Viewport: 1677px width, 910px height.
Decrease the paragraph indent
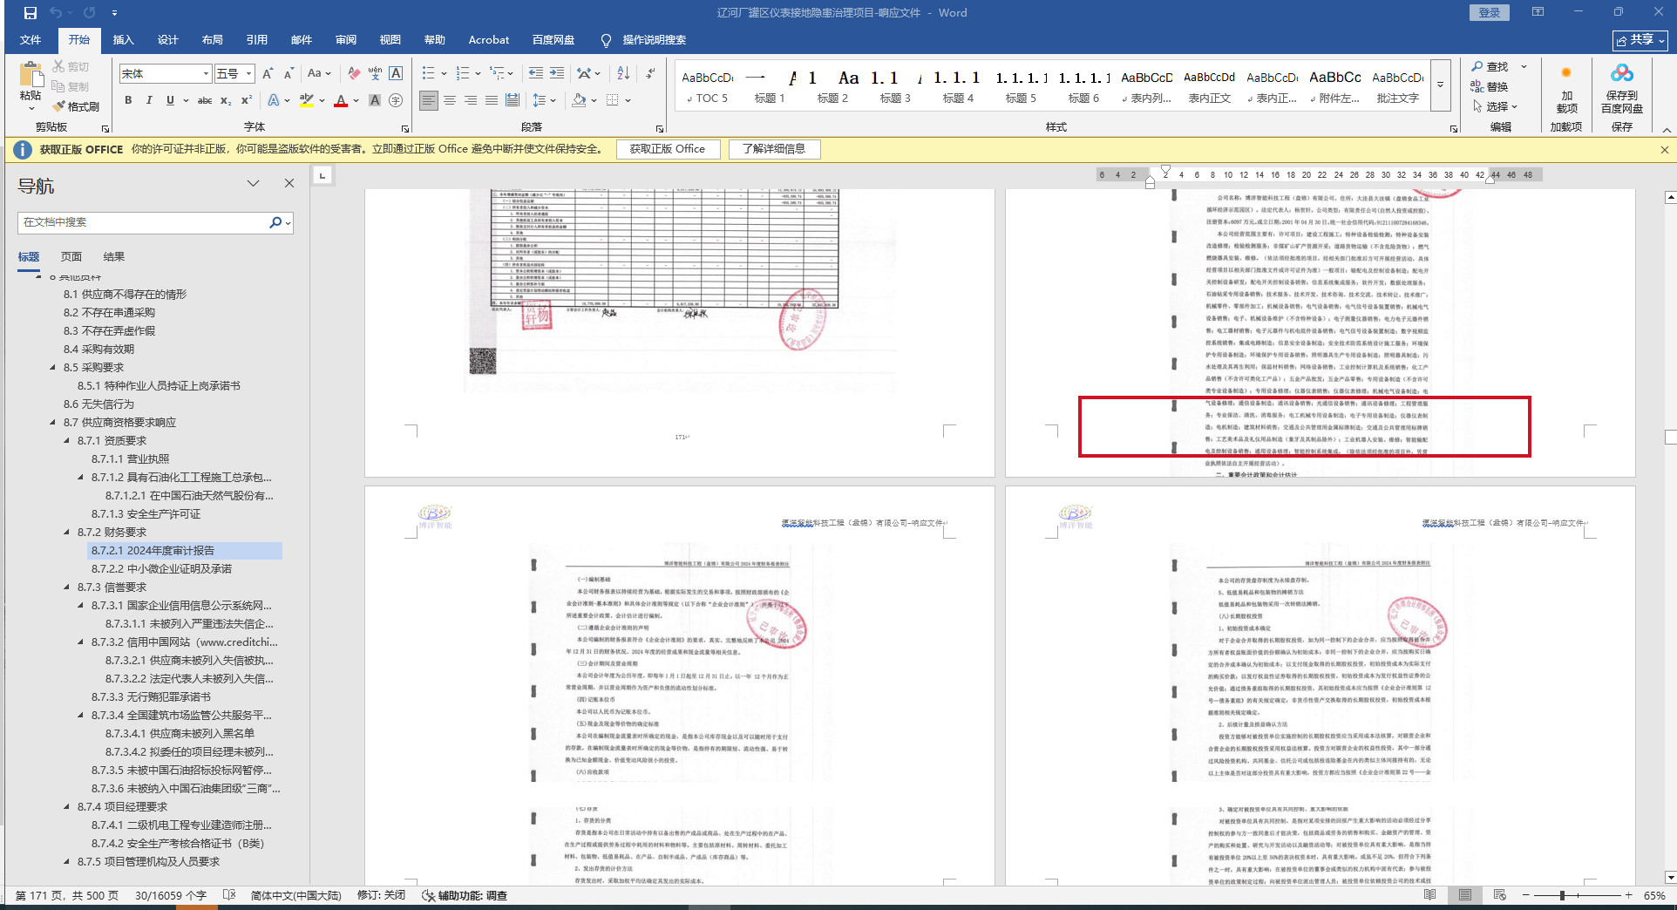pos(535,74)
